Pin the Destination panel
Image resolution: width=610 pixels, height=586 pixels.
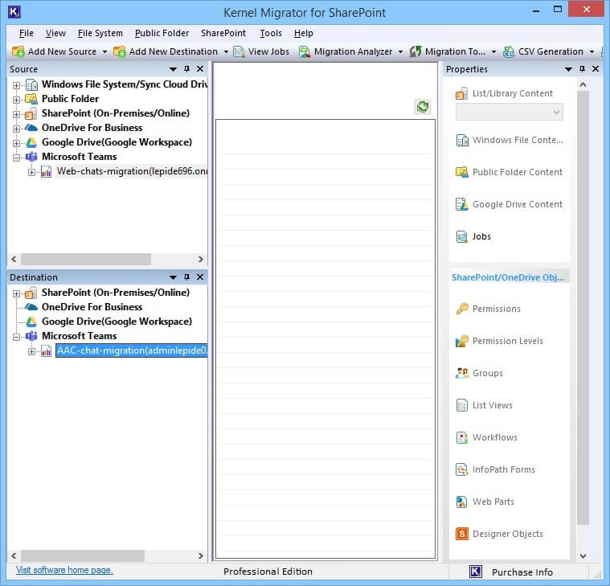coord(186,277)
